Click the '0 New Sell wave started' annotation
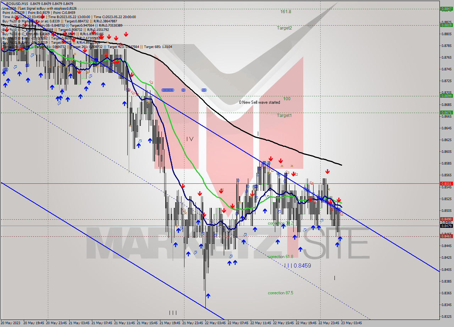This screenshot has height=327, width=454. point(259,102)
